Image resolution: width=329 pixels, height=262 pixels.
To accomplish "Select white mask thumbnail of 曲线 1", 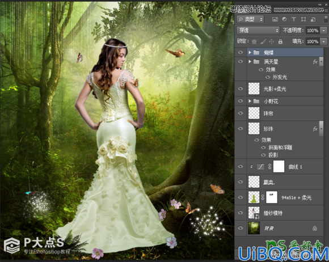I will [x=279, y=167].
